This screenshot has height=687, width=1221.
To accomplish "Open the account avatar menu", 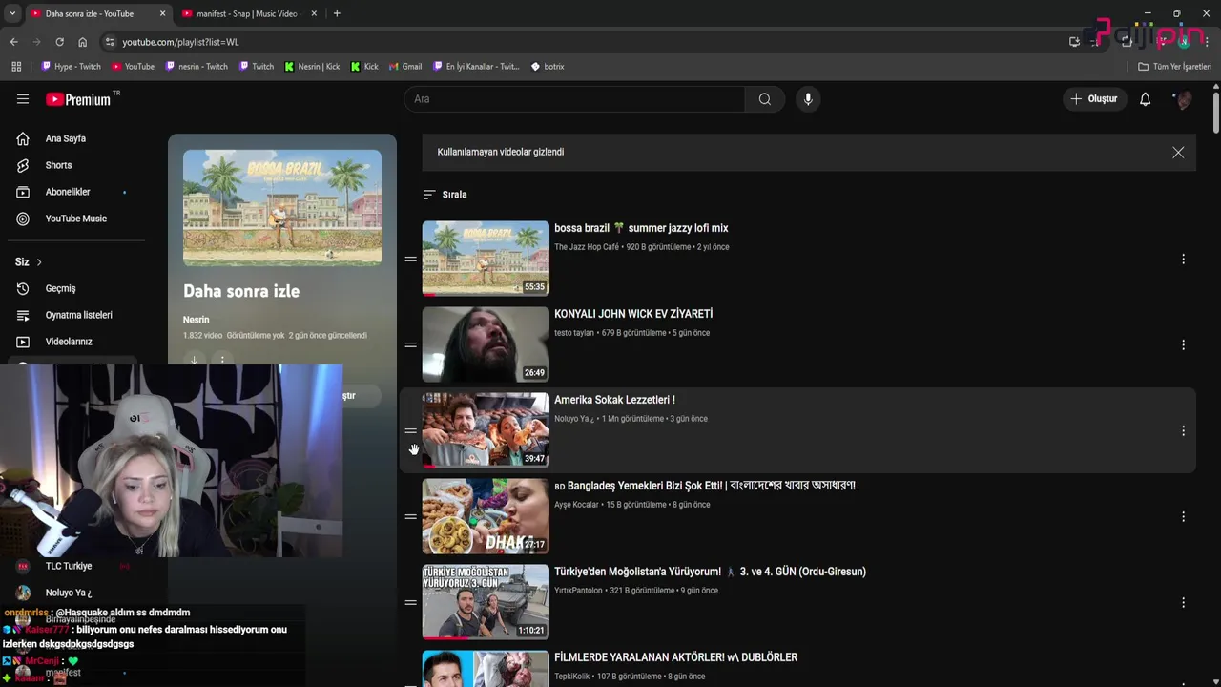I will (x=1183, y=99).
